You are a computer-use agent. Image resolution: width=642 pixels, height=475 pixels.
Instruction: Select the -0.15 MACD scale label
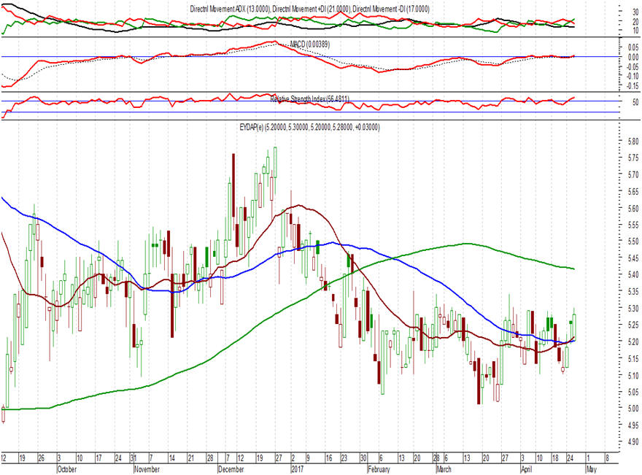click(633, 86)
